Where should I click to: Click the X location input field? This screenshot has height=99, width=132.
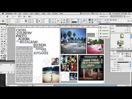point(11,20)
